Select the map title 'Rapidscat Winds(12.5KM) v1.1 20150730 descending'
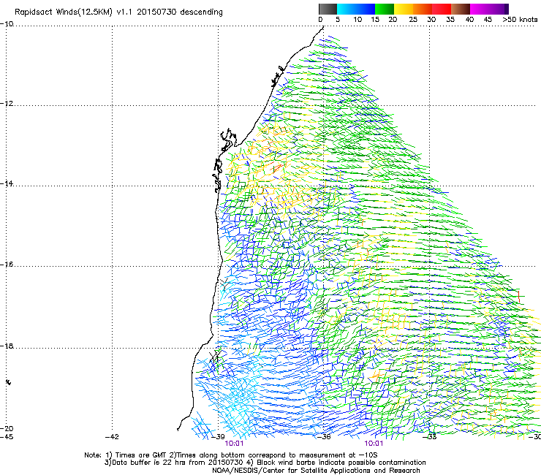 (118, 12)
